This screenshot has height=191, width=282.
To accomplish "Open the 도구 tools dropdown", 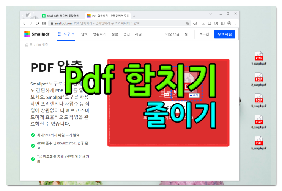I will click(x=66, y=34).
